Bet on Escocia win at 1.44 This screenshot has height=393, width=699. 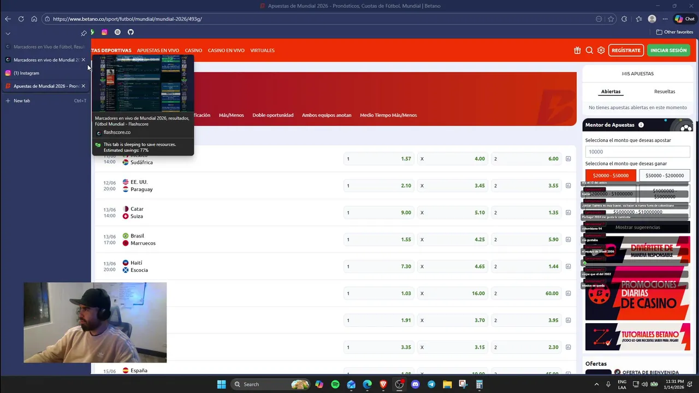(526, 266)
